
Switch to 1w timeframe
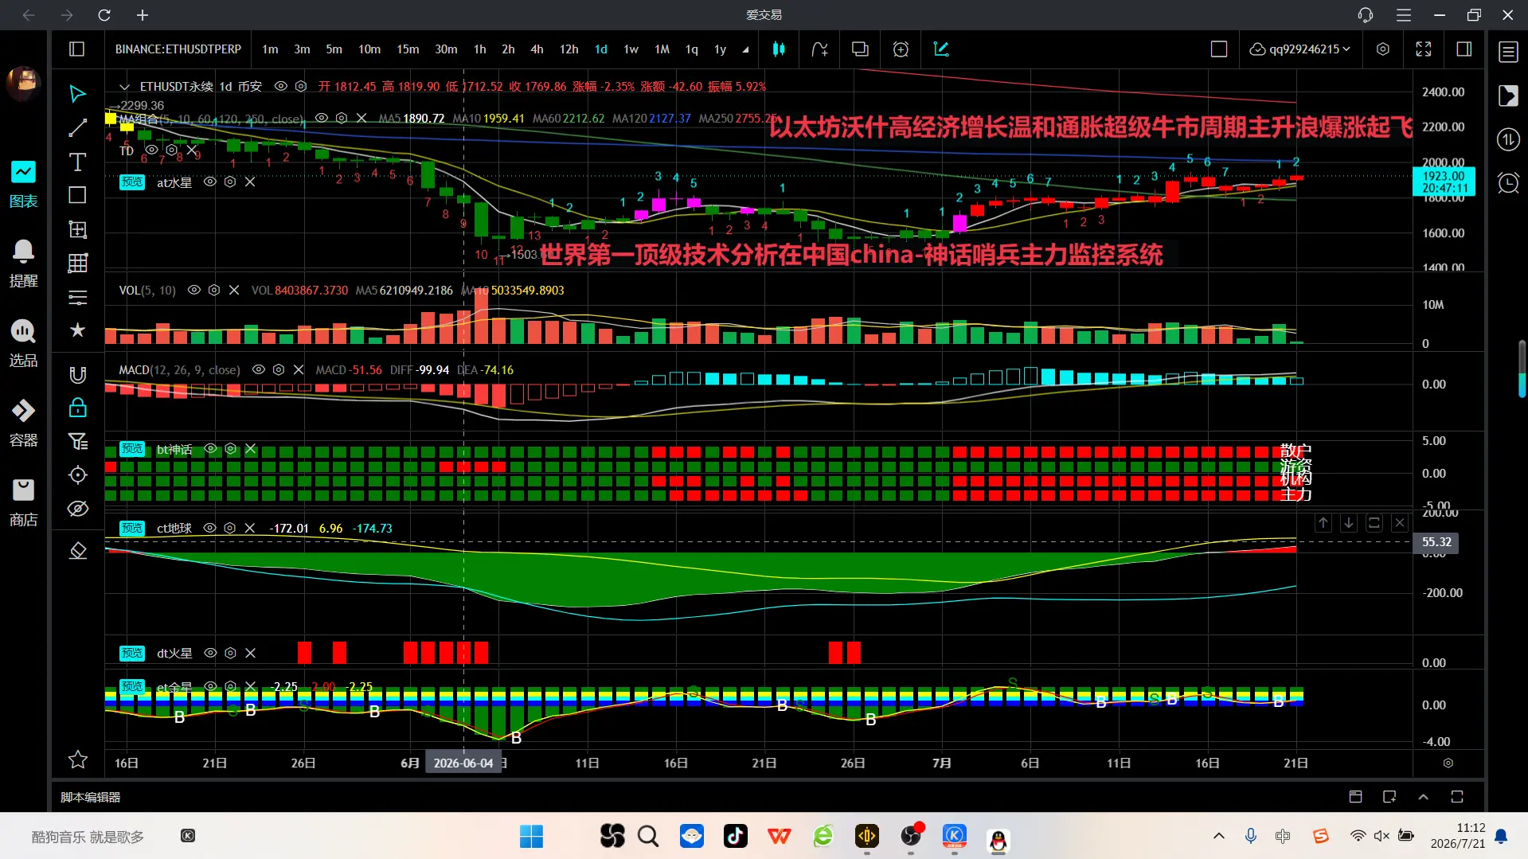[631, 49]
